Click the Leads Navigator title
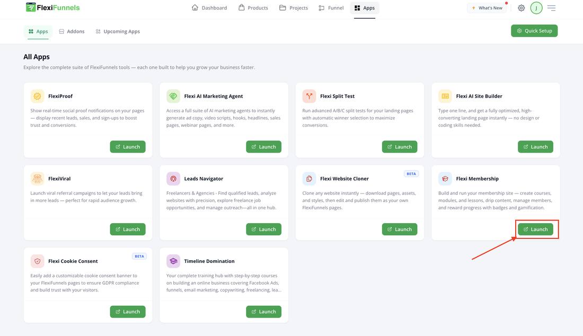The height and width of the screenshot is (336, 583). pyautogui.click(x=204, y=179)
